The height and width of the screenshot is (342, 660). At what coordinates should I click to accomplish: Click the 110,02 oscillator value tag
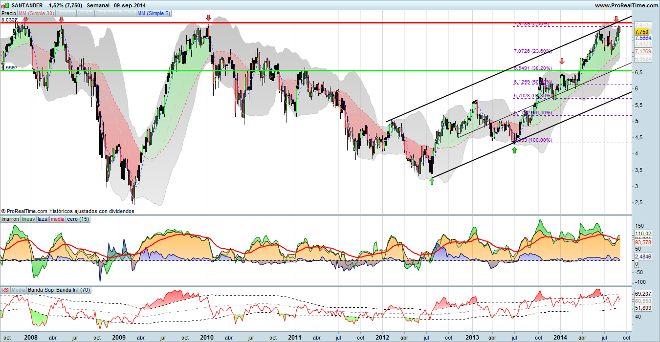click(x=643, y=234)
